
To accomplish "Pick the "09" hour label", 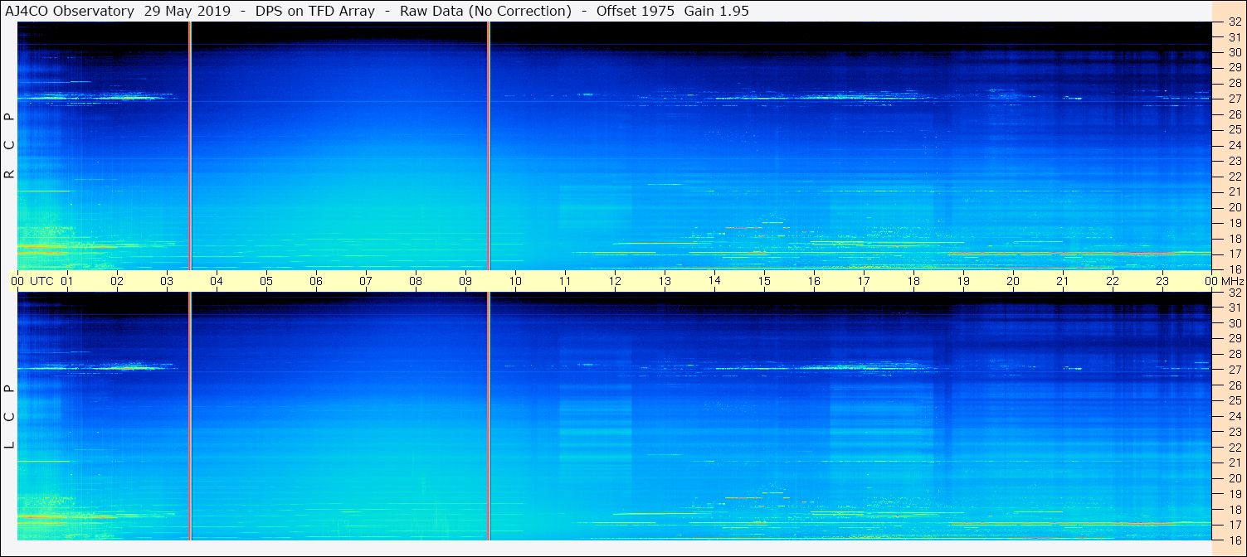I will 465,281.
